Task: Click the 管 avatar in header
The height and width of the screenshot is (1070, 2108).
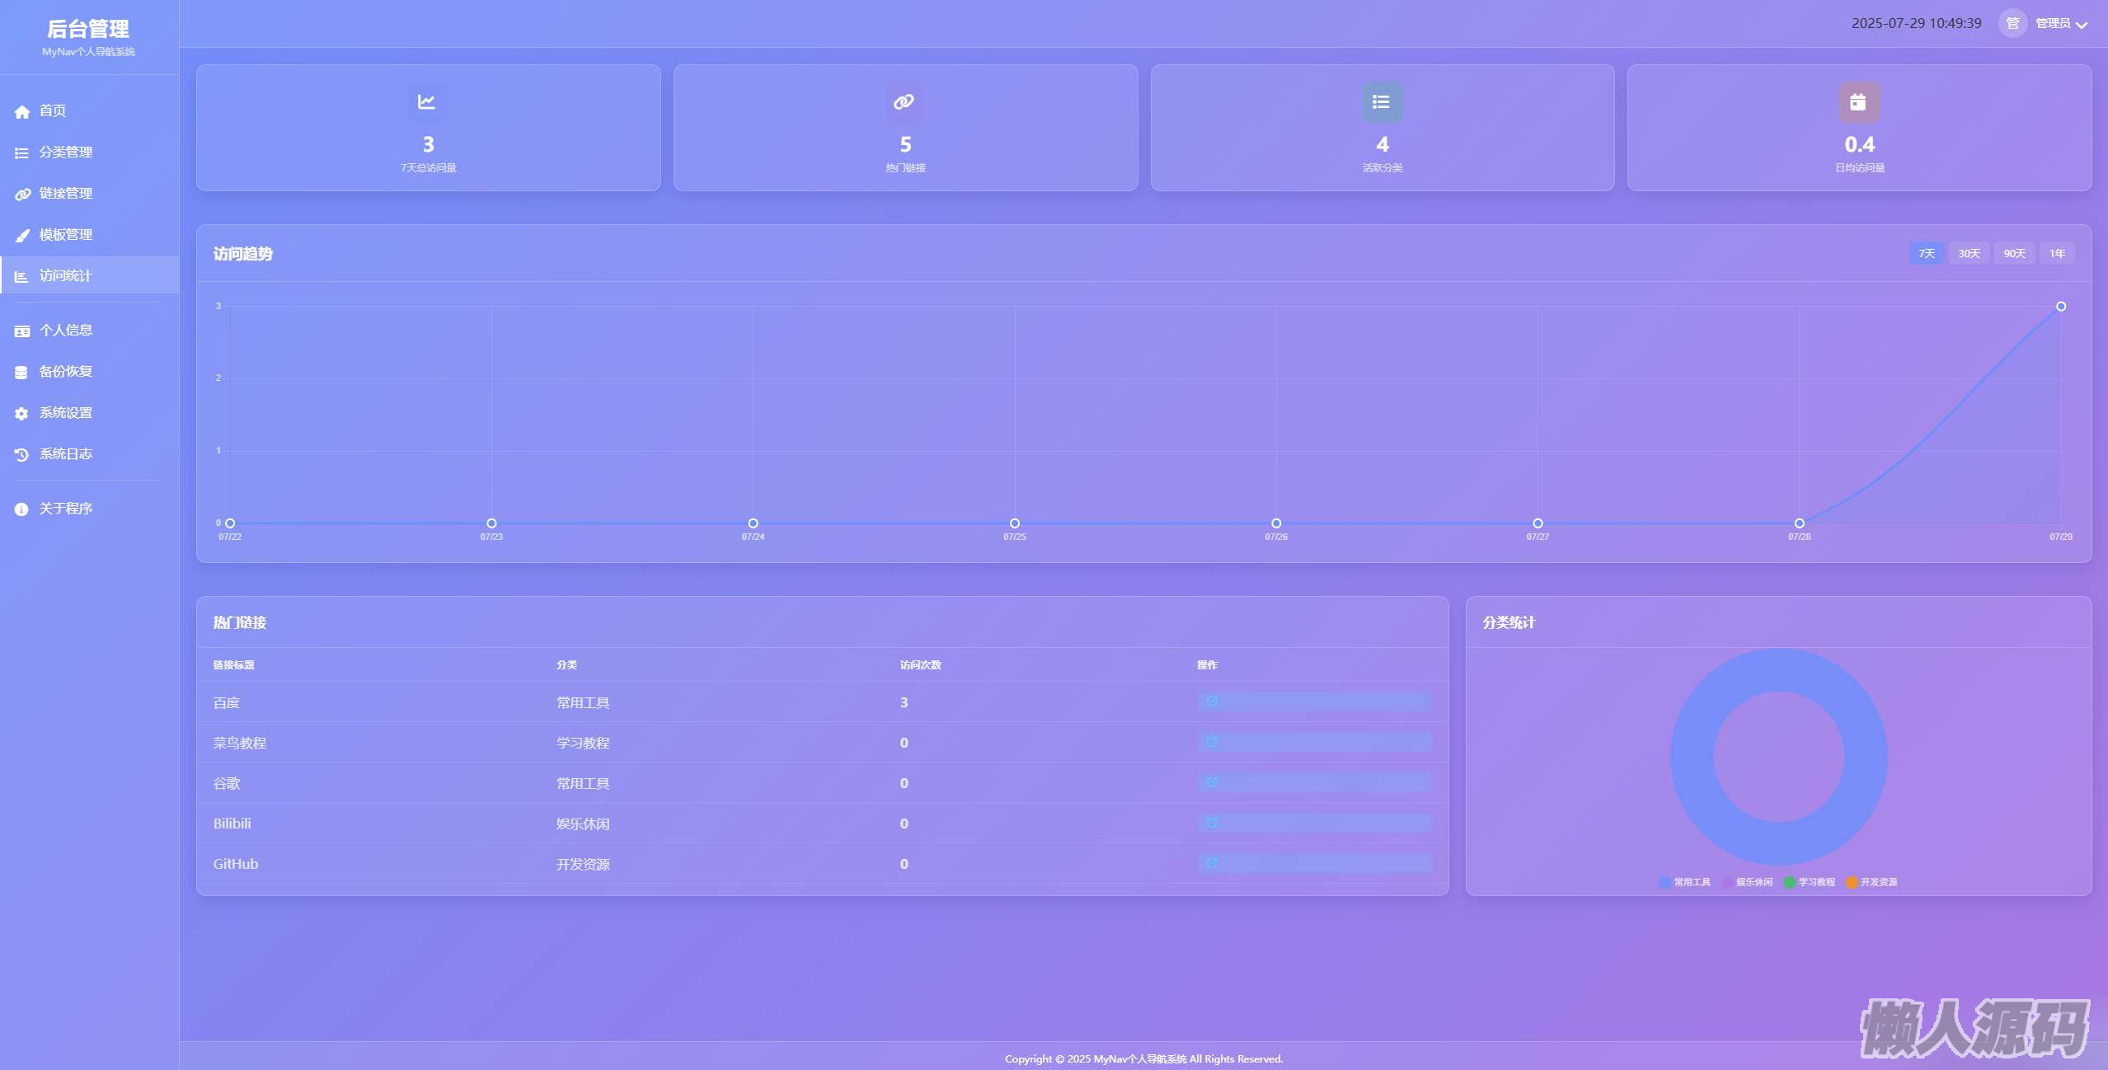Action: [x=2012, y=24]
